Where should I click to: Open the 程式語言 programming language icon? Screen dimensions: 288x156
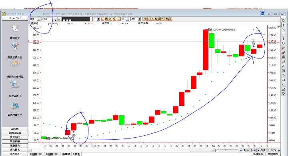[x=15, y=29]
